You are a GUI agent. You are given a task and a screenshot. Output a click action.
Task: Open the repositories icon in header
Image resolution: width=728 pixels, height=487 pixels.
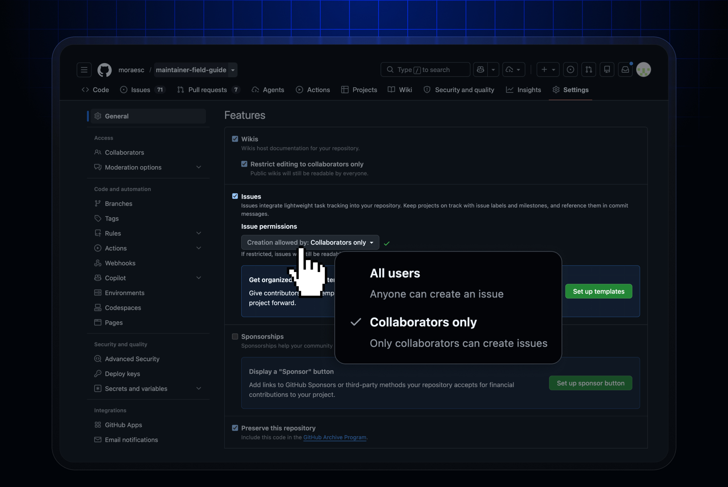point(607,70)
